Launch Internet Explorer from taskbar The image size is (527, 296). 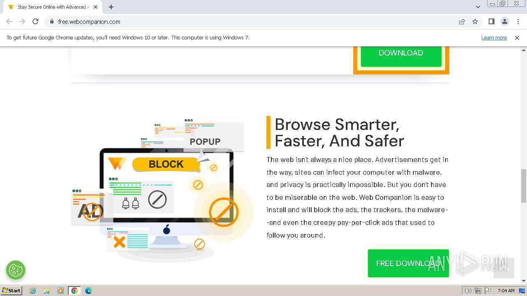(33, 291)
